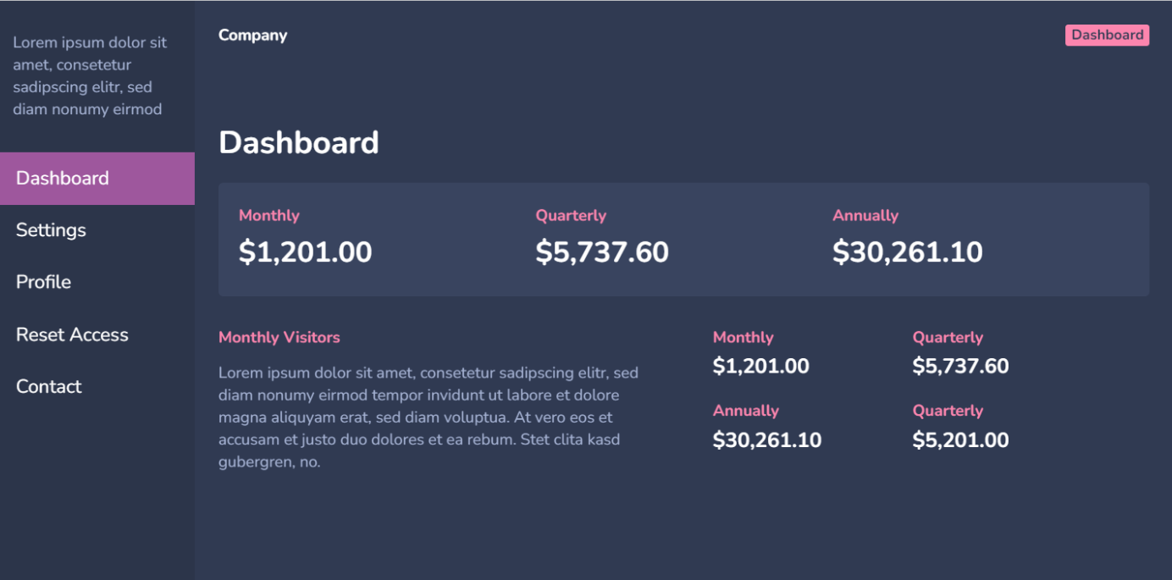Click the pink Dashboard badge top right
Image resolution: width=1172 pixels, height=580 pixels.
point(1107,36)
